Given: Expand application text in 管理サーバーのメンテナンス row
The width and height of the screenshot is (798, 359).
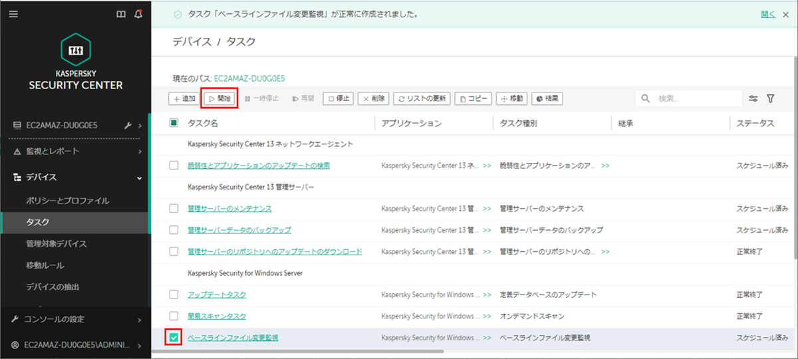Looking at the screenshot, I should click(487, 209).
